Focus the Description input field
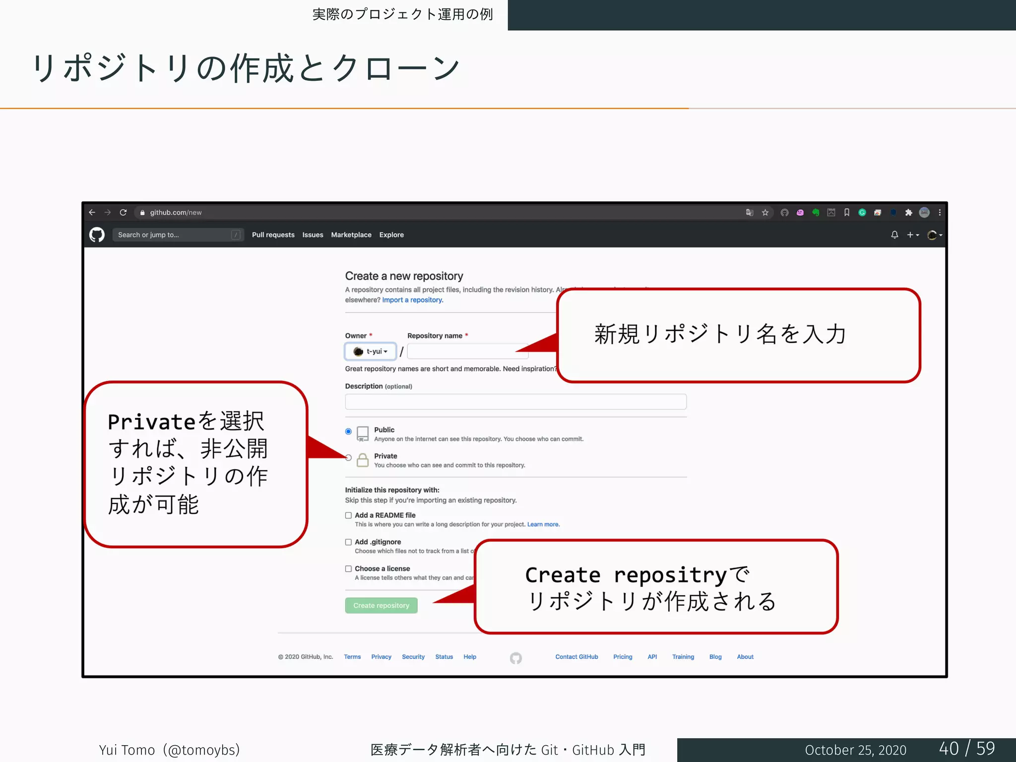 pos(516,401)
